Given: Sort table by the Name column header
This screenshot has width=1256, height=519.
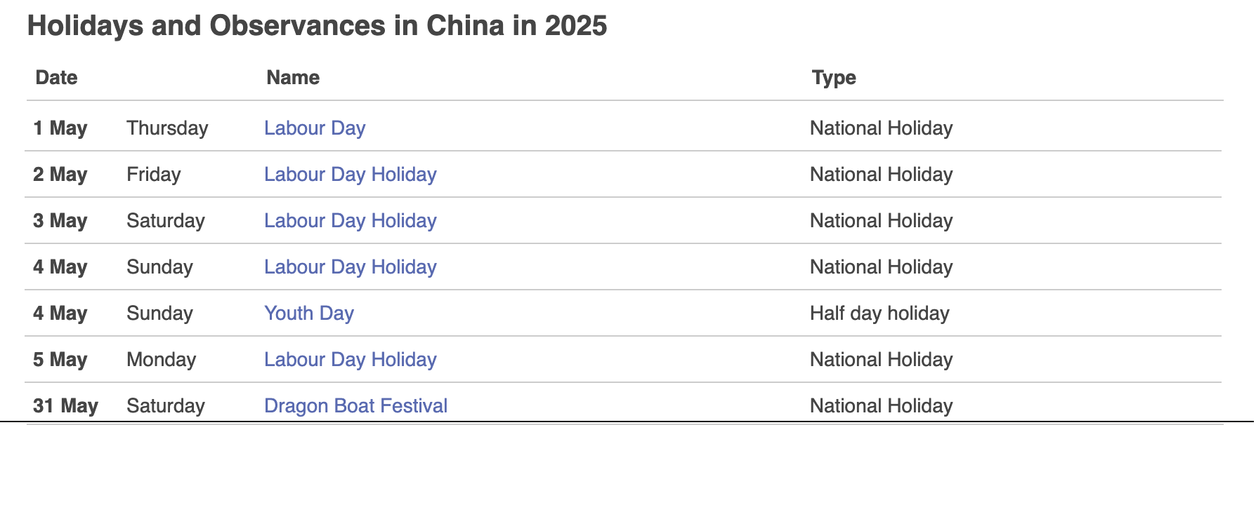Looking at the screenshot, I should point(293,77).
